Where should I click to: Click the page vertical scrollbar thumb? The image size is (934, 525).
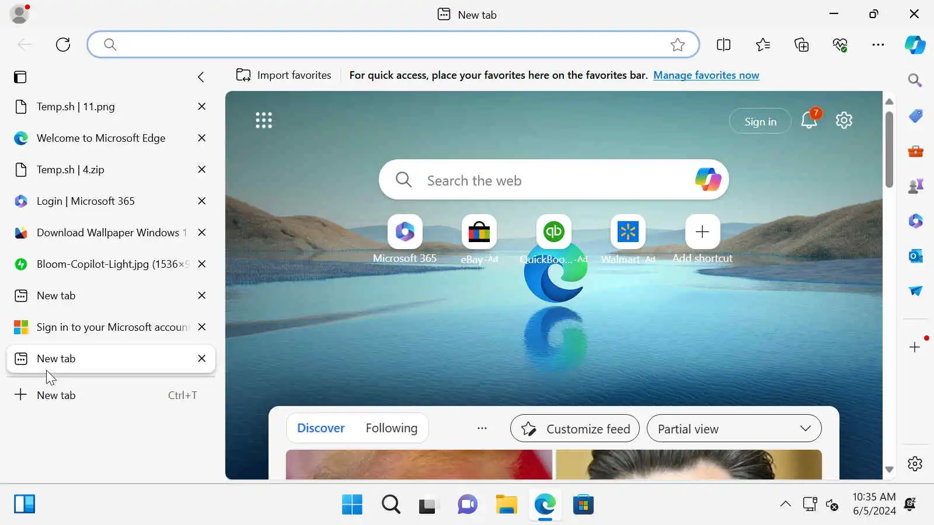tap(889, 149)
